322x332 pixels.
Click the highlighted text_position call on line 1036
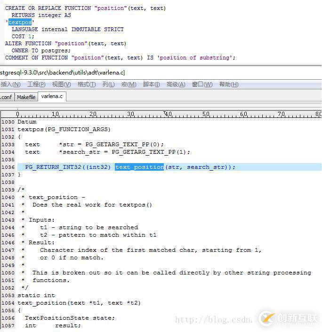point(139,167)
